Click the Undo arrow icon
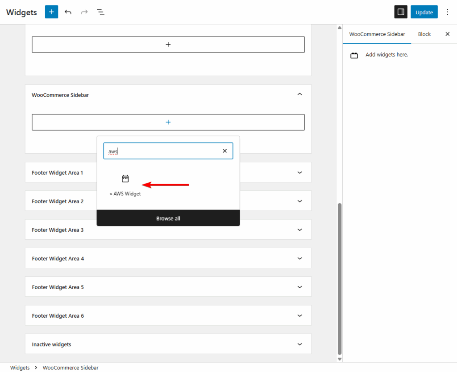The image size is (457, 372). point(68,12)
